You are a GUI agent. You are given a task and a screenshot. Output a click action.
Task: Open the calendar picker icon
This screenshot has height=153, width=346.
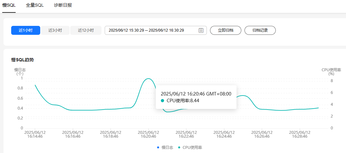click(201, 30)
